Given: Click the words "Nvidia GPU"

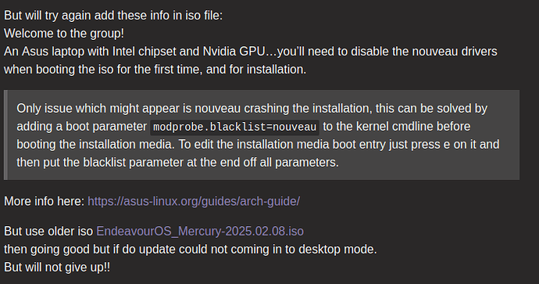Looking at the screenshot, I should coord(234,52).
